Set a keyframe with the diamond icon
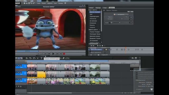169x95 pixels. point(98,46)
